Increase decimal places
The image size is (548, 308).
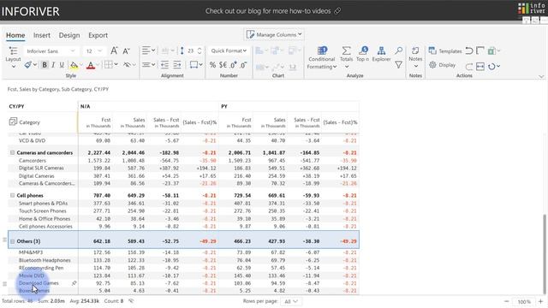[233, 65]
